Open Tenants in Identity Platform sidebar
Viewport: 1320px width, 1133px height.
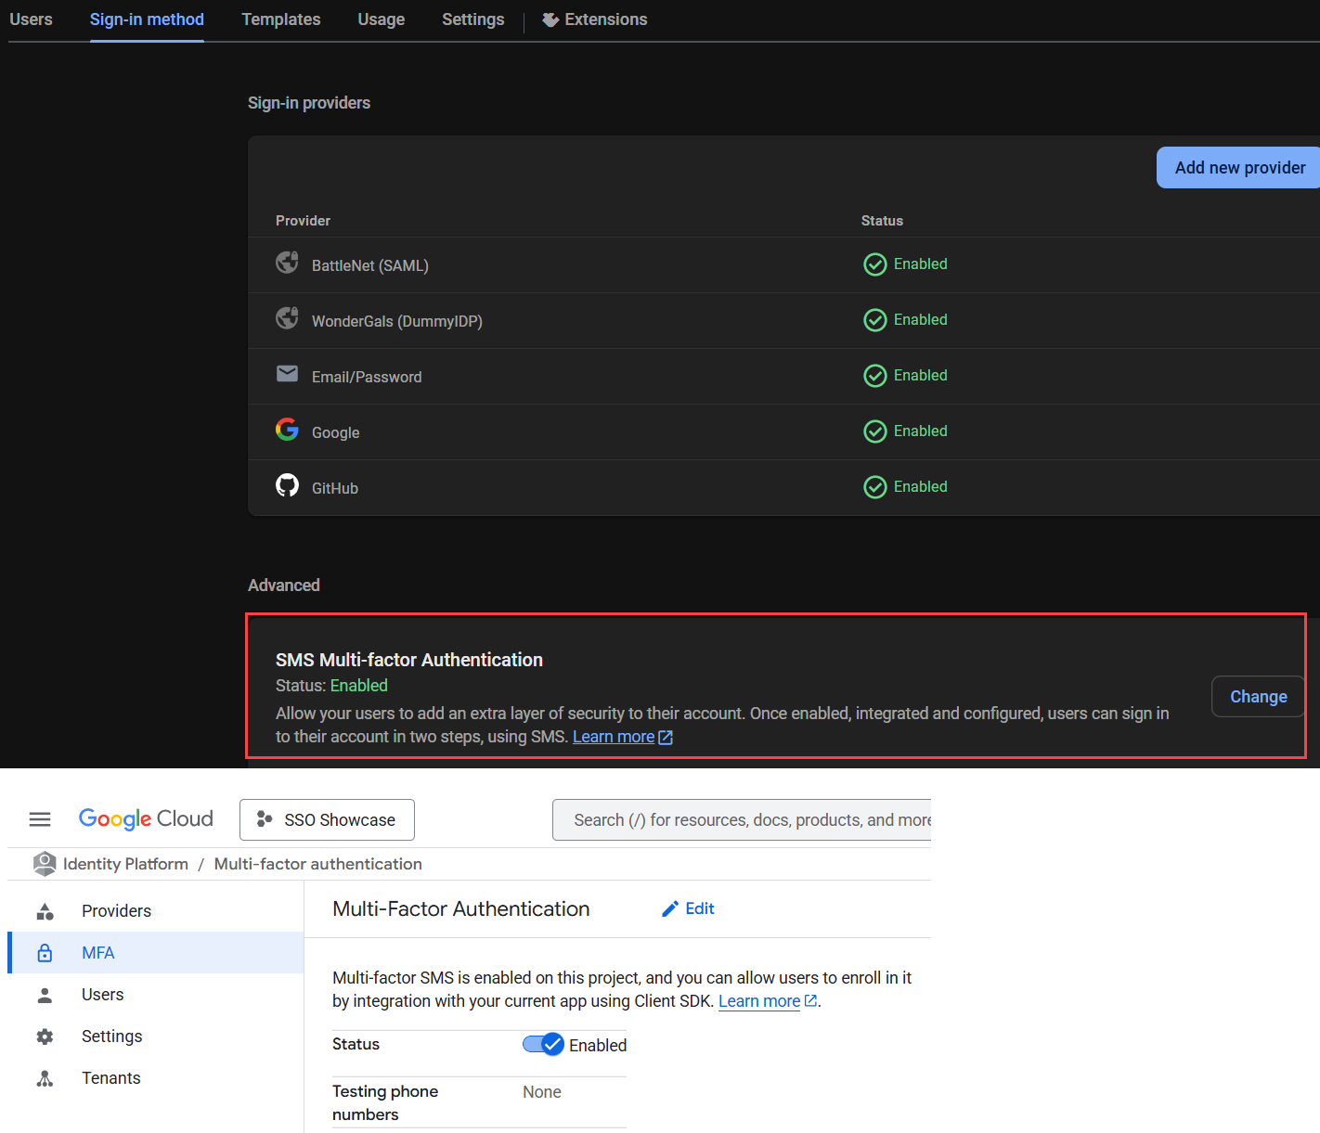point(155,1078)
